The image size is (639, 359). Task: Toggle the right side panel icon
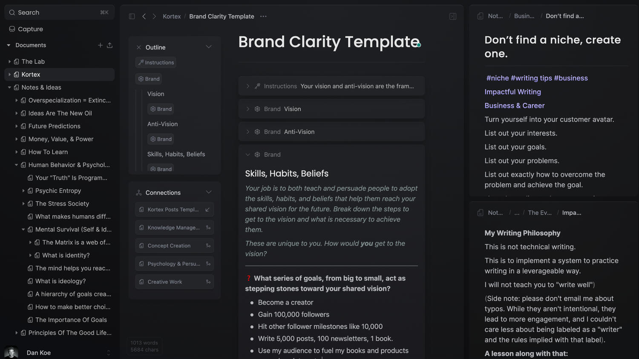(453, 17)
